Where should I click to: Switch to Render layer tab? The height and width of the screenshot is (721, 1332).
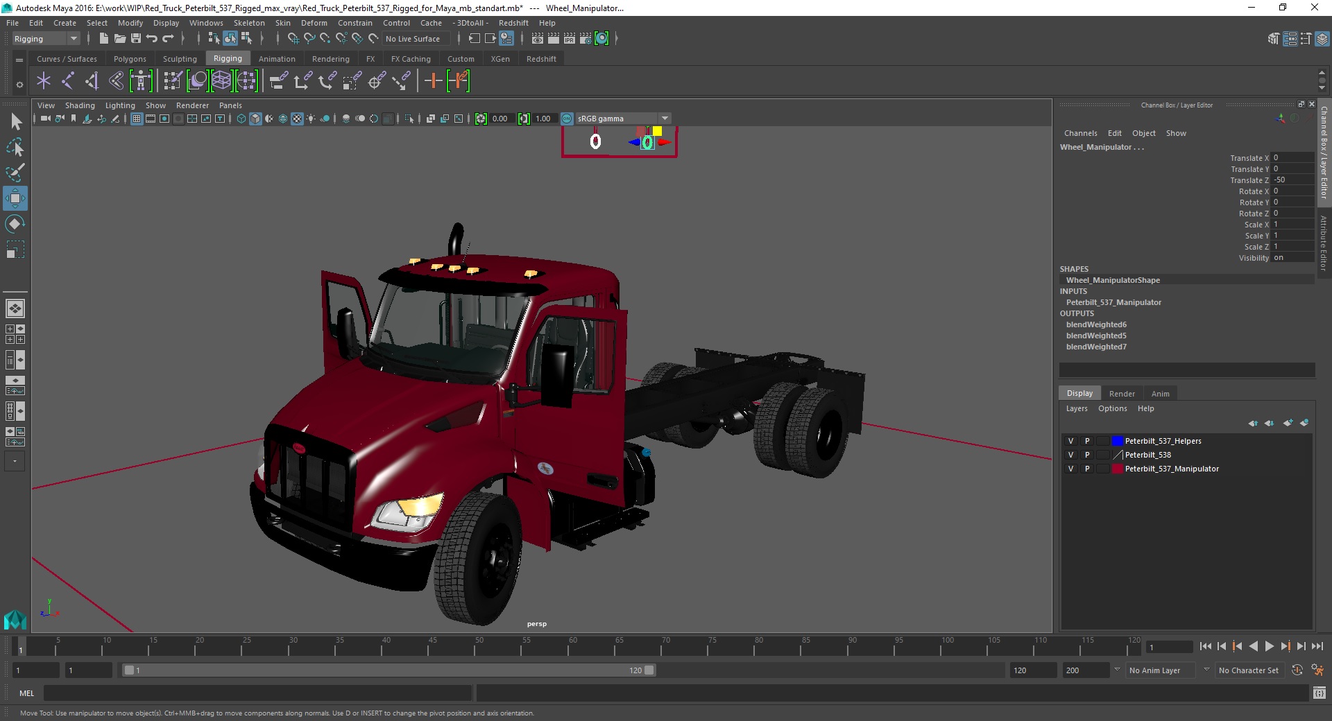(1122, 394)
